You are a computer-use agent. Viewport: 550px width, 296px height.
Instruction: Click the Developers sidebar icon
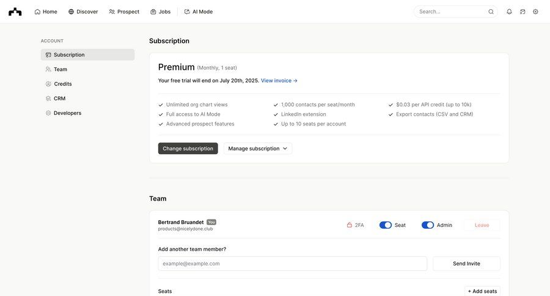48,113
